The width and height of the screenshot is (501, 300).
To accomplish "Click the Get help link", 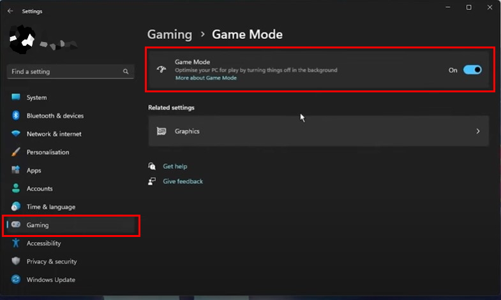I will pos(175,166).
